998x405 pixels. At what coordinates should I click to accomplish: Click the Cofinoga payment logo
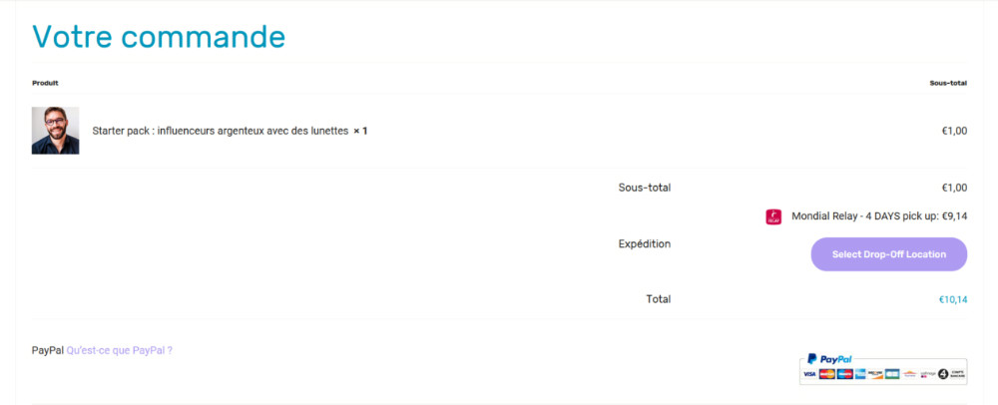[928, 374]
